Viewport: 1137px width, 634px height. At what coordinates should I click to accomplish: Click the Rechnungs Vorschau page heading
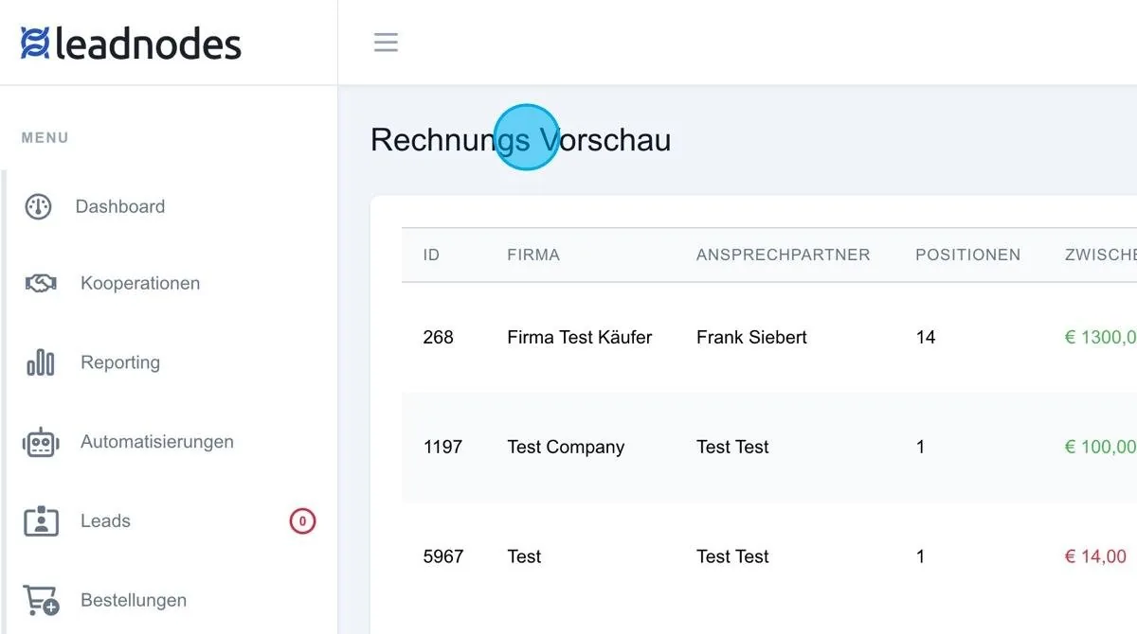(520, 140)
